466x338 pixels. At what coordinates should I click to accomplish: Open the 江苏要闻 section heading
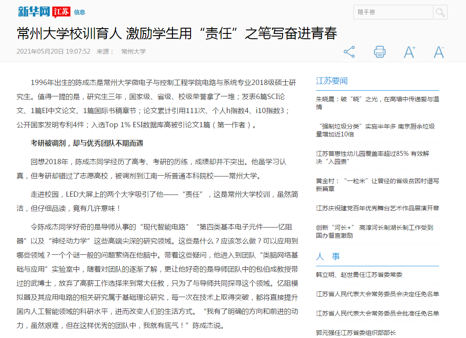332,81
